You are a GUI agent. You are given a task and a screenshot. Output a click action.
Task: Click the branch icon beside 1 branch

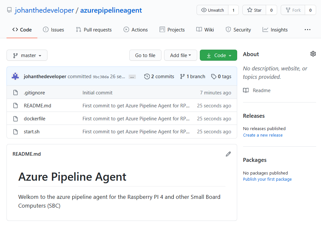tap(182, 77)
